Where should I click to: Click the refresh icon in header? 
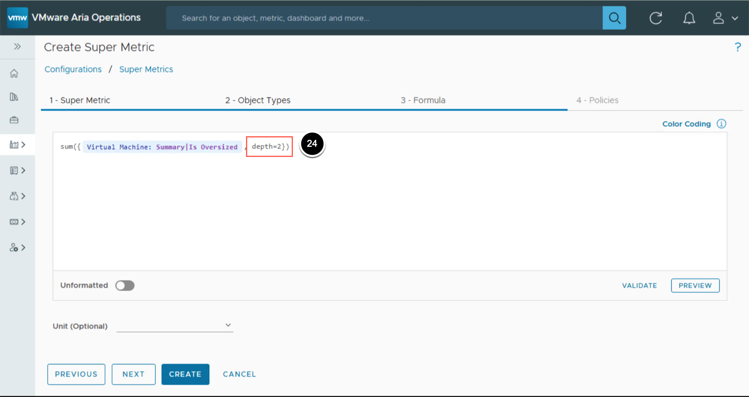(x=655, y=18)
